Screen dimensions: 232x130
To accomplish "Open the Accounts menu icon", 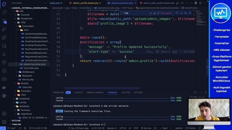I will coord(4,114).
